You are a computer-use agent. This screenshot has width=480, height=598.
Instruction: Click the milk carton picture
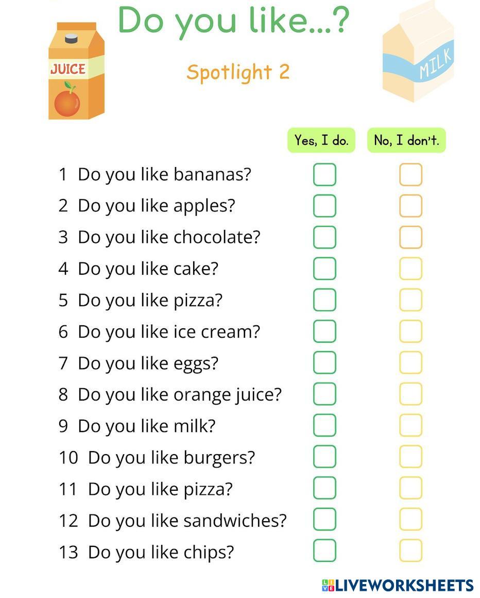(418, 52)
